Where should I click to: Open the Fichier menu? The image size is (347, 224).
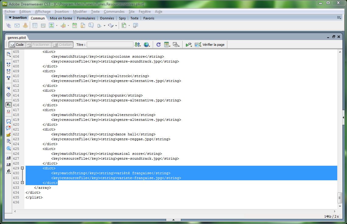click(10, 12)
